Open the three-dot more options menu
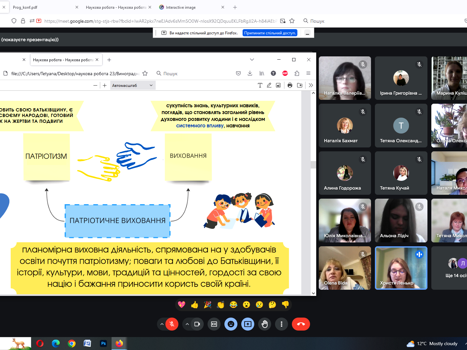The width and height of the screenshot is (467, 350). point(281,324)
